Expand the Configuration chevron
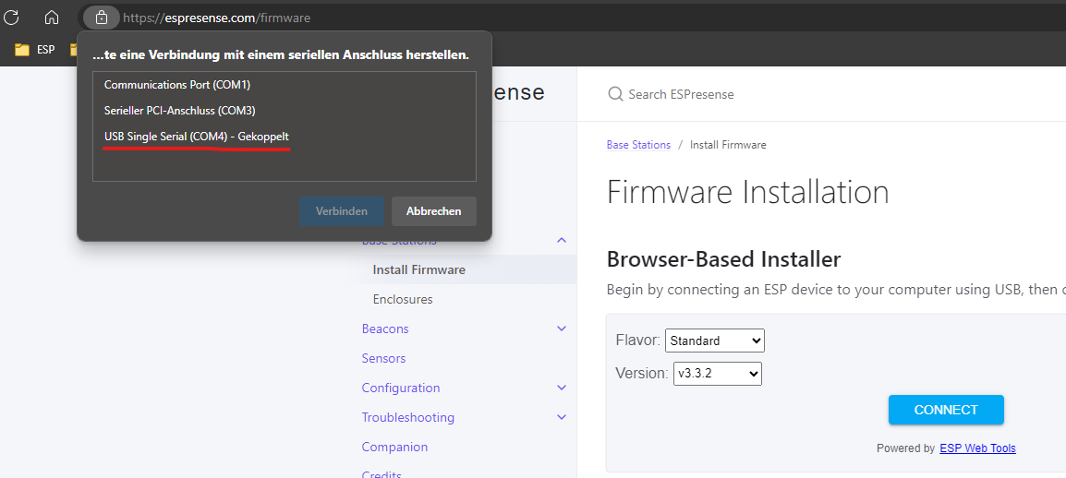The image size is (1066, 478). point(562,388)
